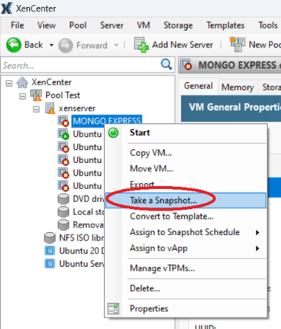The width and height of the screenshot is (281, 329).
Task: Select Pool Test tree item
Action: click(62, 95)
